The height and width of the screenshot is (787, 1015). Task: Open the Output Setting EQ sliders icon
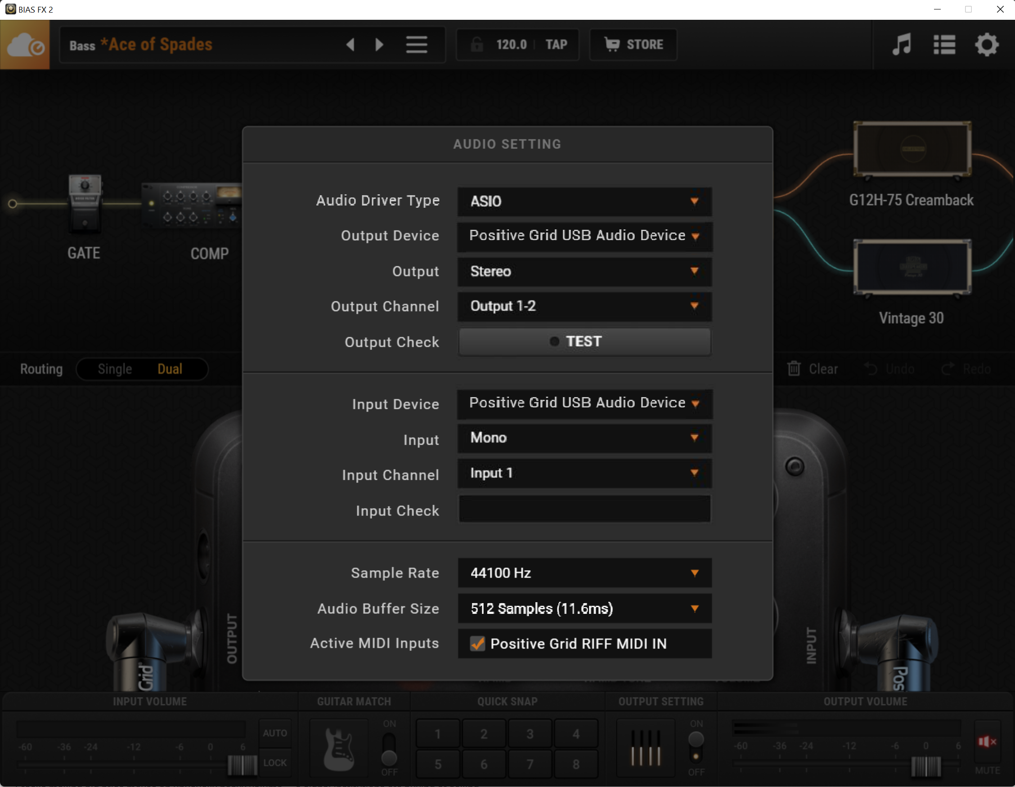coord(646,748)
